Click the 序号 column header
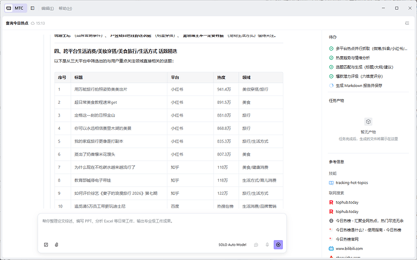The width and height of the screenshot is (417, 260). (62, 78)
